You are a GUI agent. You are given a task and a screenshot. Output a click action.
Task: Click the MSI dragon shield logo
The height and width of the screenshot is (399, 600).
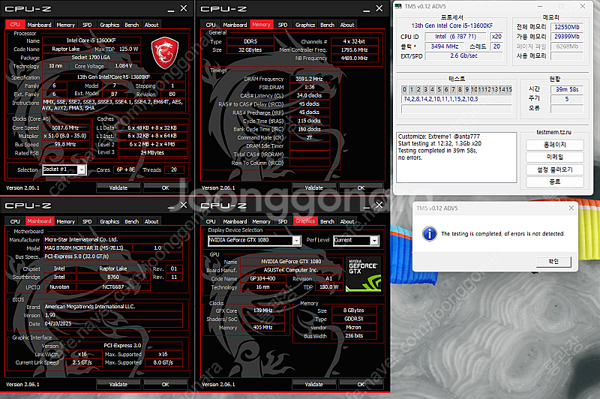point(165,52)
